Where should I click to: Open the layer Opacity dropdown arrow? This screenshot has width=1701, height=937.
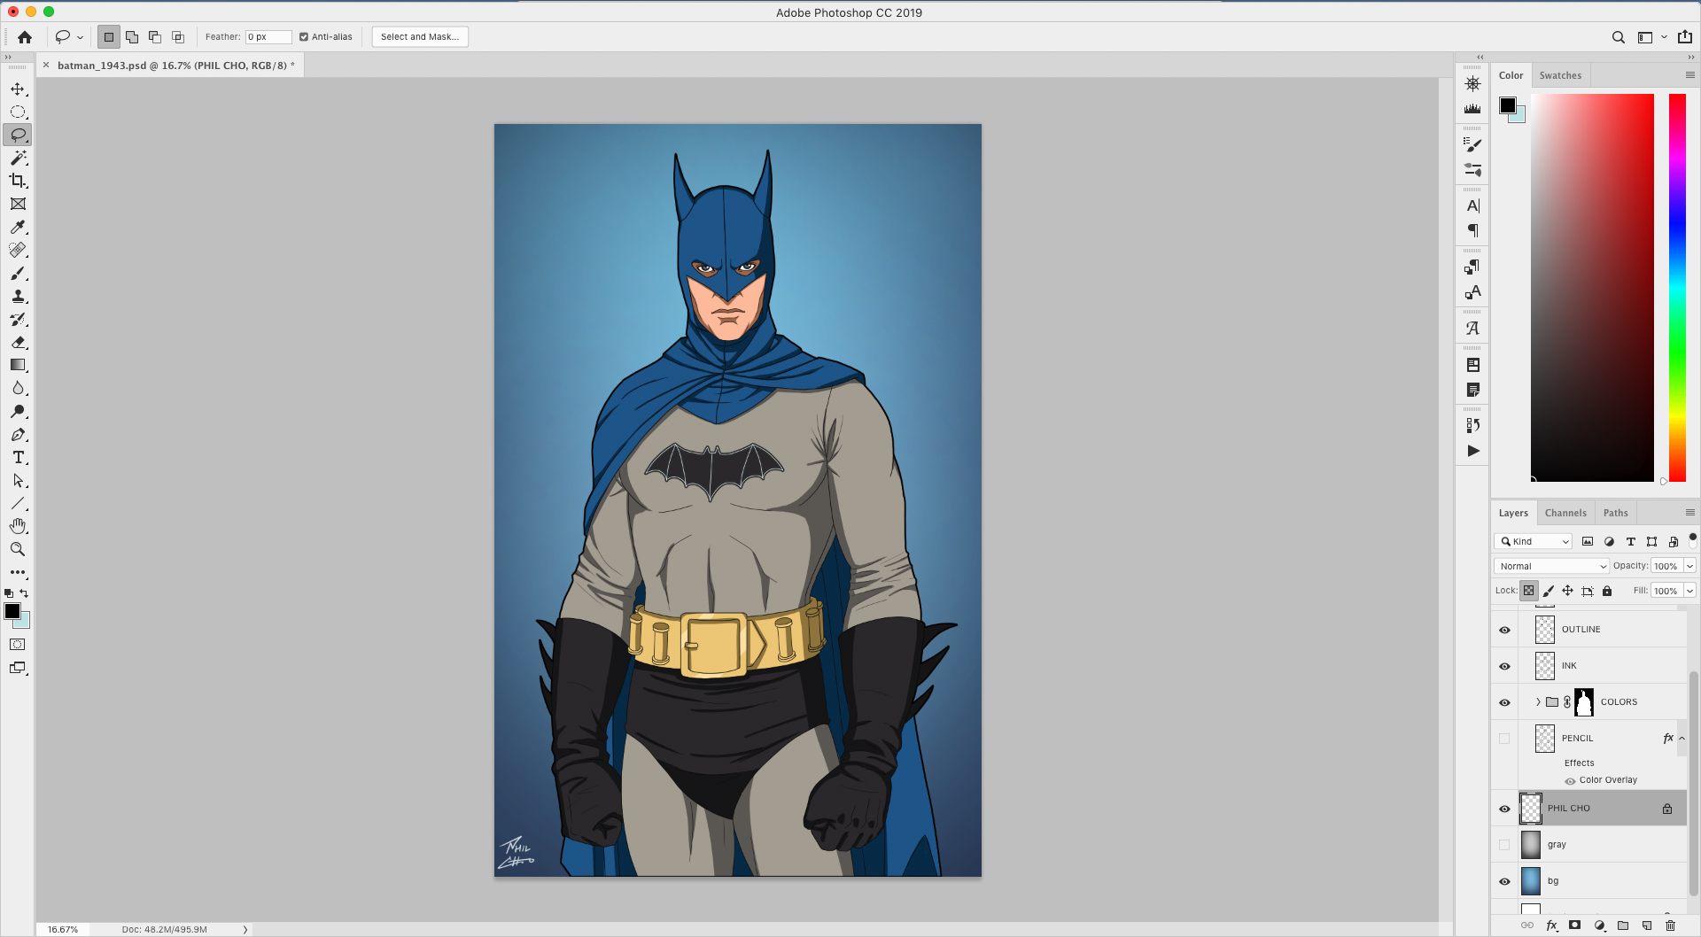point(1689,566)
